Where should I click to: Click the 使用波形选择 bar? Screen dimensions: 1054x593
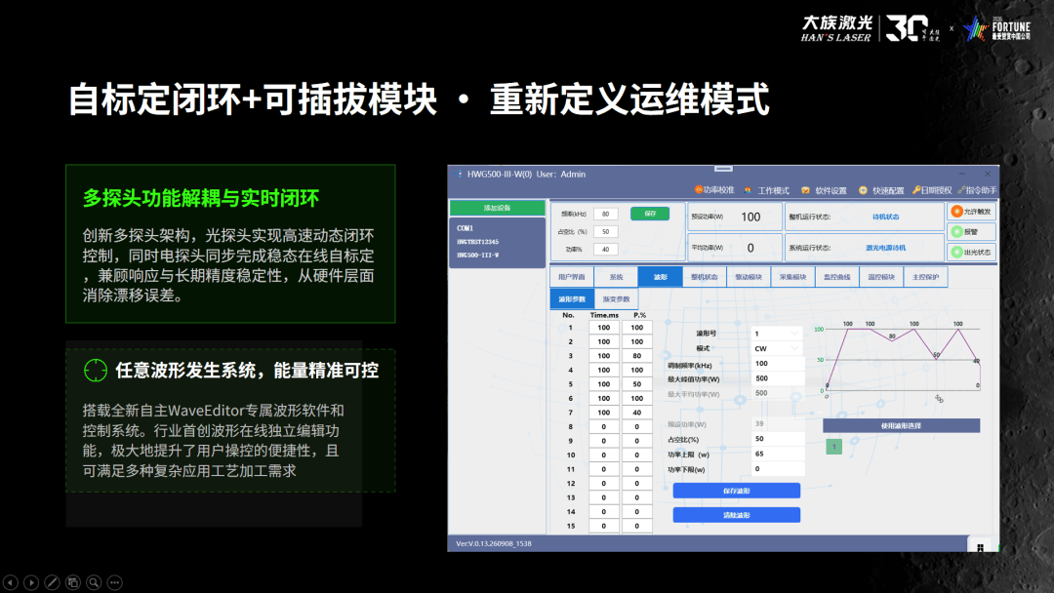[x=902, y=426]
